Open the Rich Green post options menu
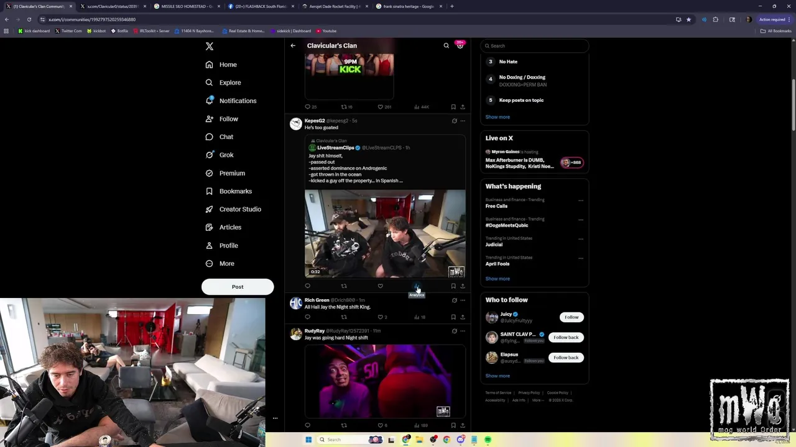 463,300
